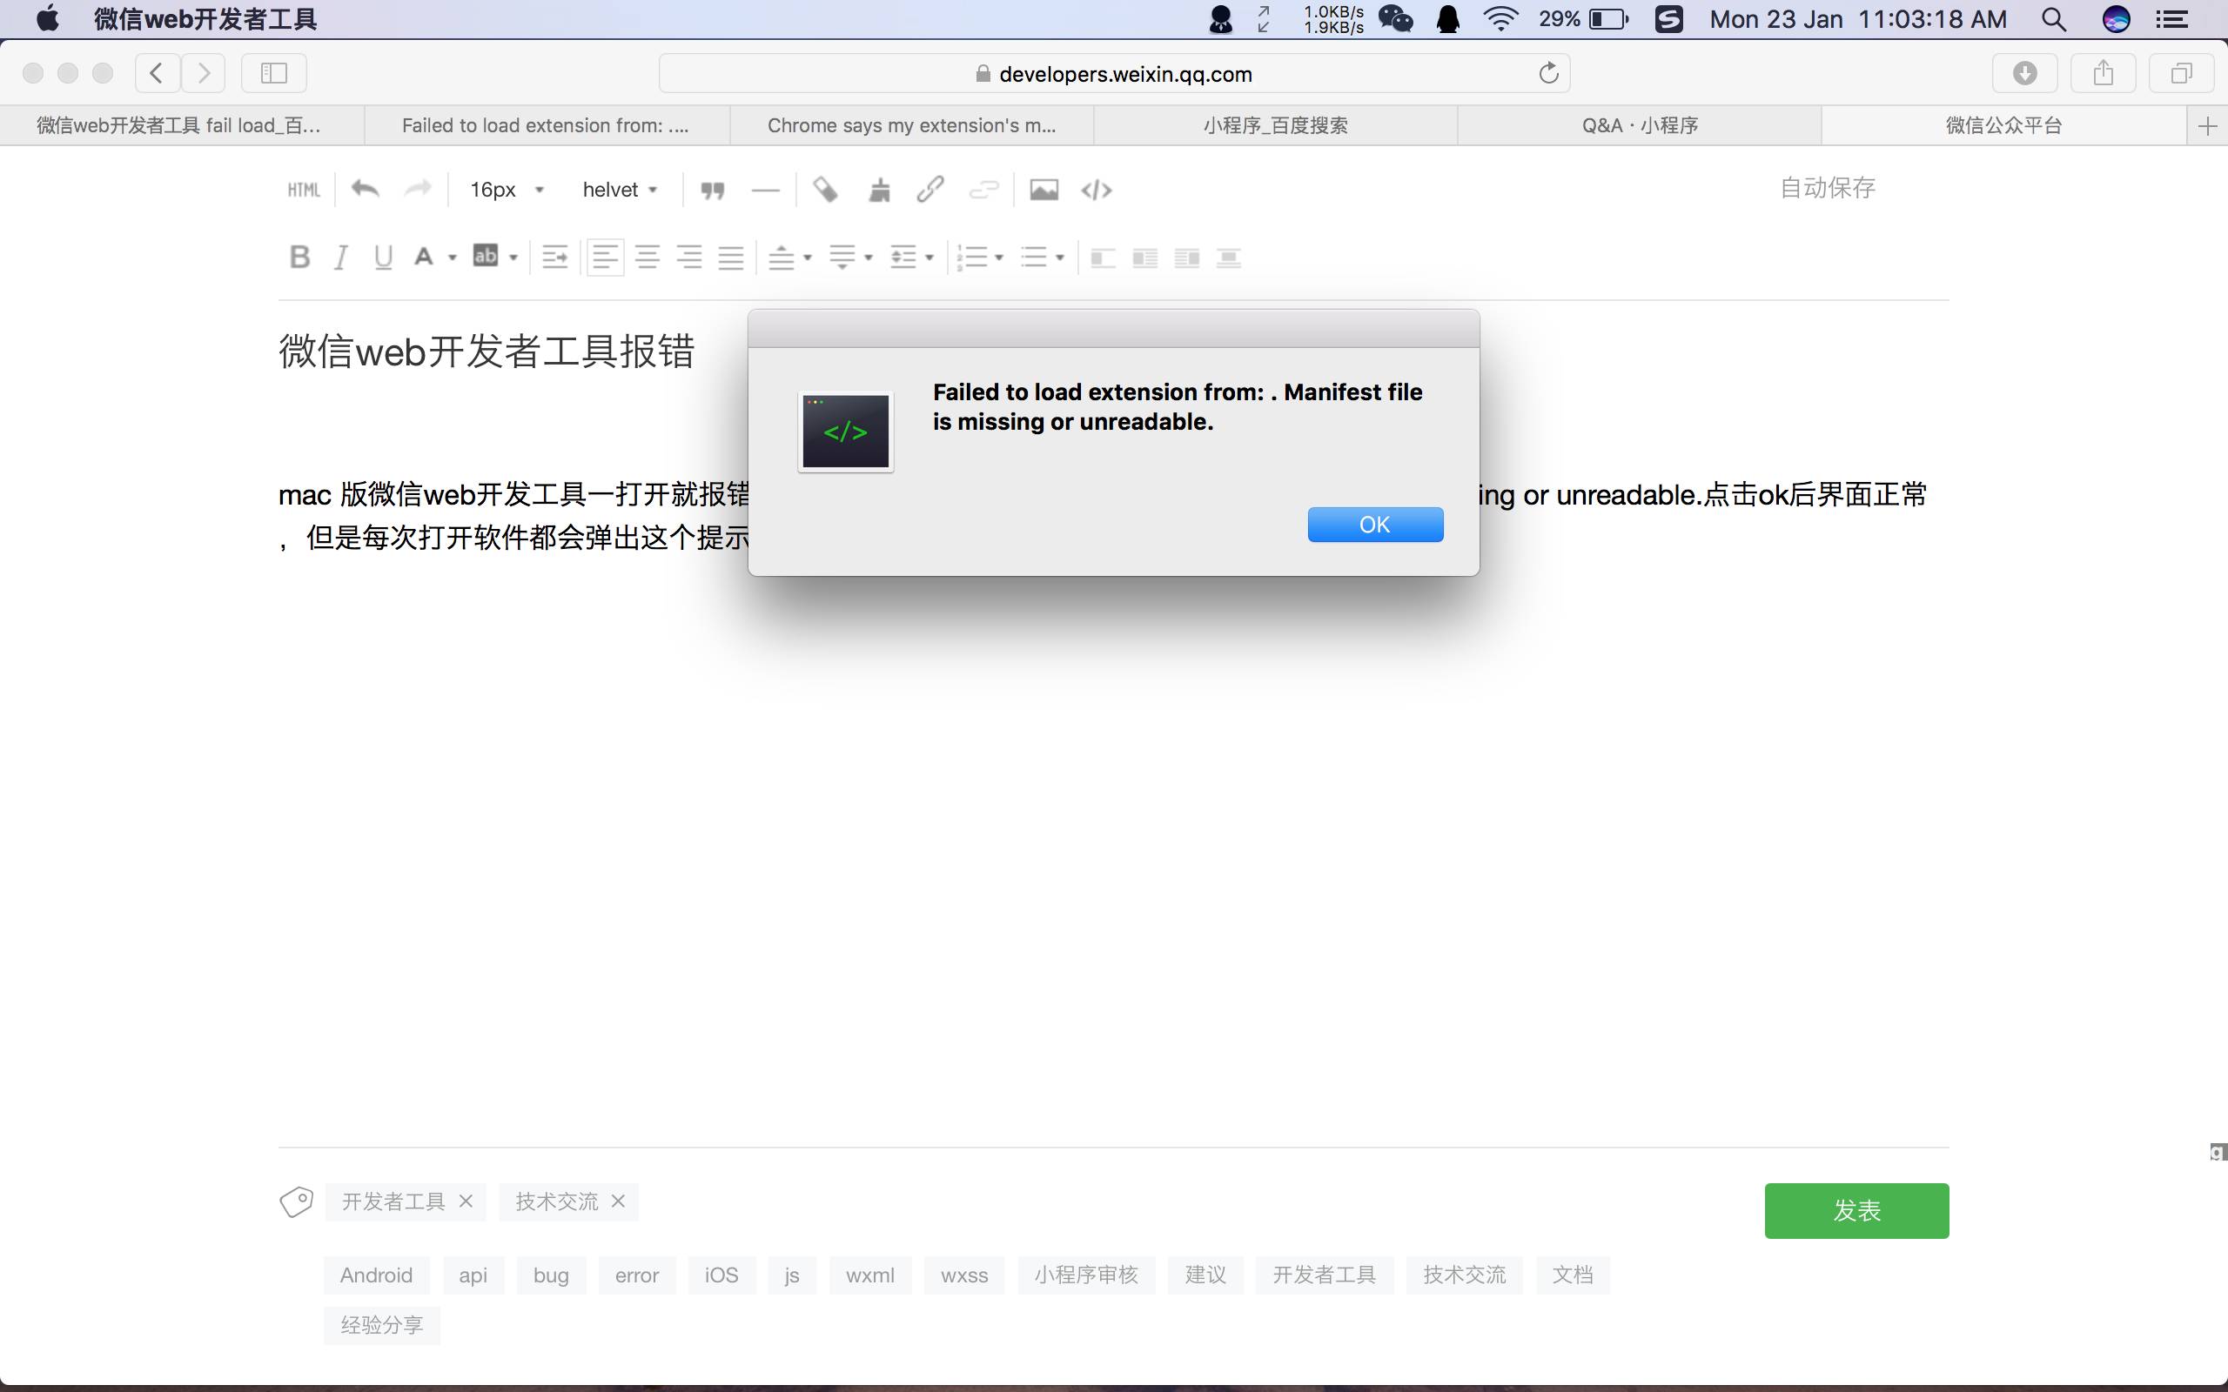The image size is (2228, 1392).
Task: Click the insert image icon
Action: pyautogui.click(x=1044, y=190)
